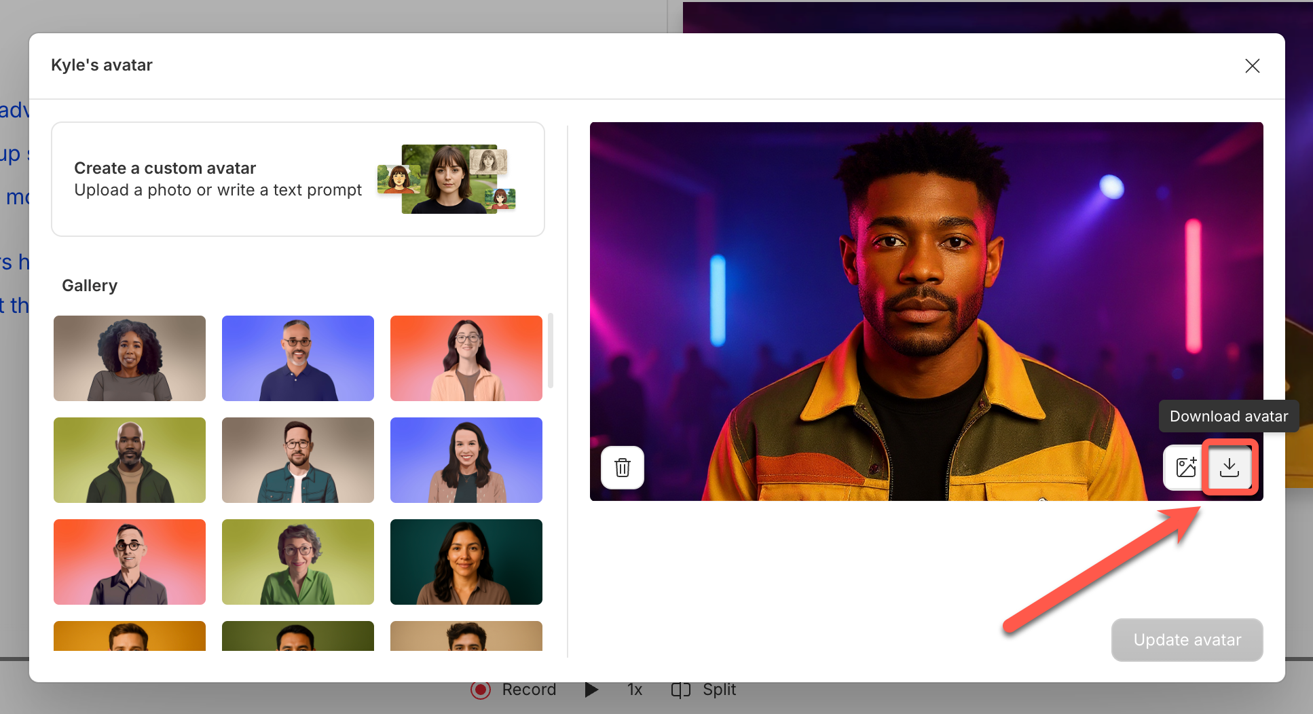Click the Split icon in bottom toolbar
Image resolution: width=1313 pixels, height=714 pixels.
680,690
